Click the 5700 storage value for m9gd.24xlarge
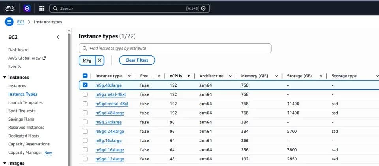This screenshot has width=379, height=166. pyautogui.click(x=292, y=131)
